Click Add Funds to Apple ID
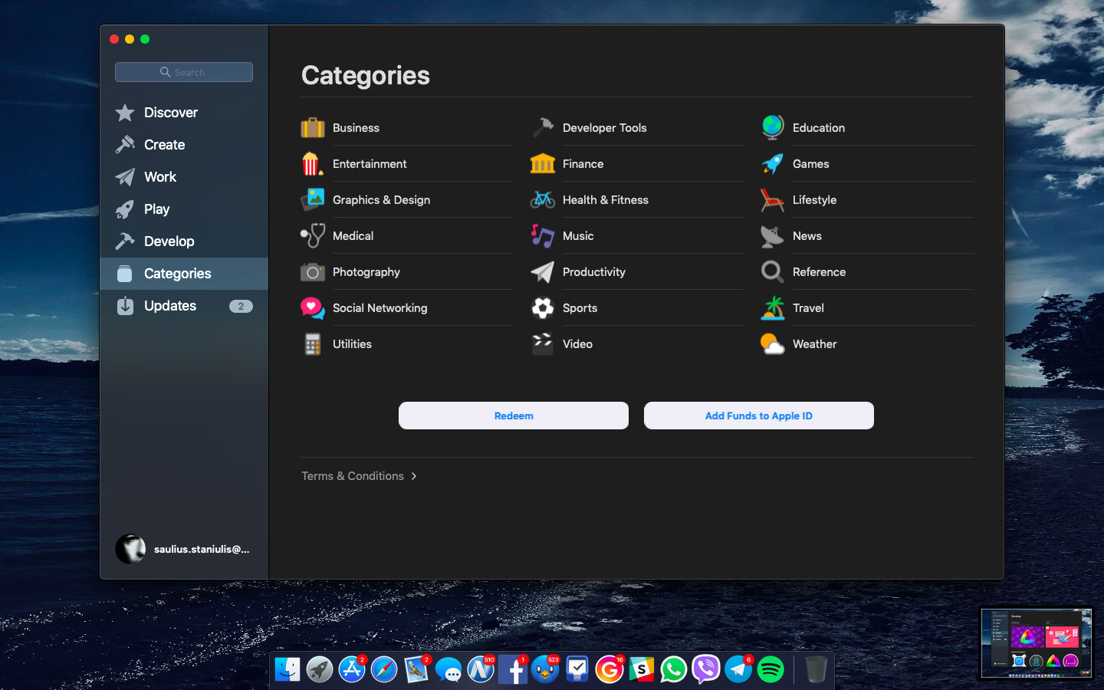Viewport: 1104px width, 690px height. coord(758,416)
